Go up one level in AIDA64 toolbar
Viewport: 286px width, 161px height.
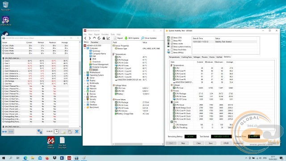[x=94, y=38]
